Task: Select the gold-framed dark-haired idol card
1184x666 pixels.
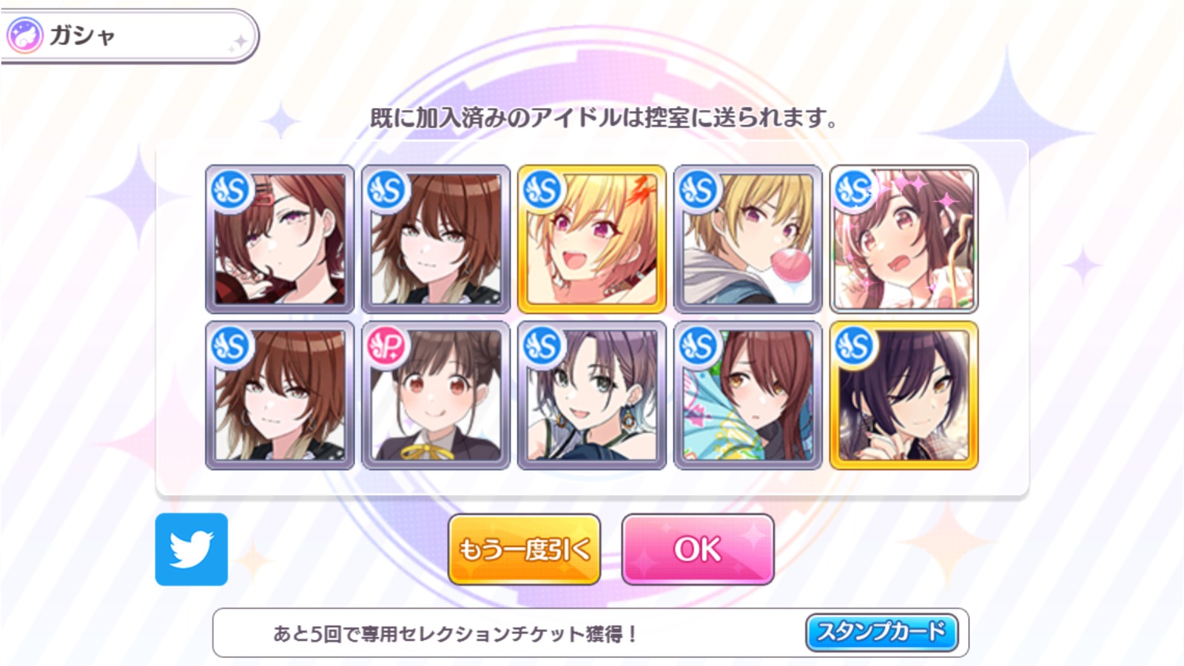Action: point(904,395)
